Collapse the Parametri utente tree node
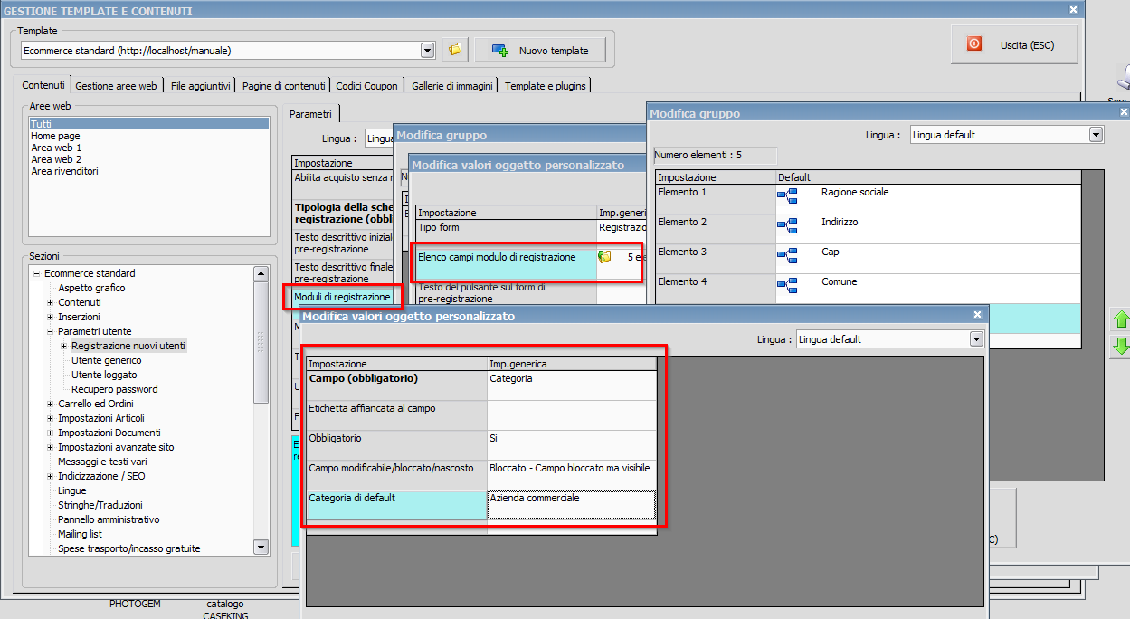The image size is (1130, 619). pos(51,331)
